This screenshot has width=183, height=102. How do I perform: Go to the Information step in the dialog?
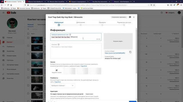click(x=59, y=24)
